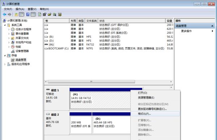Collapse the 磁盘管理 section in actions pane
This screenshot has width=217, height=140.
[212, 26]
